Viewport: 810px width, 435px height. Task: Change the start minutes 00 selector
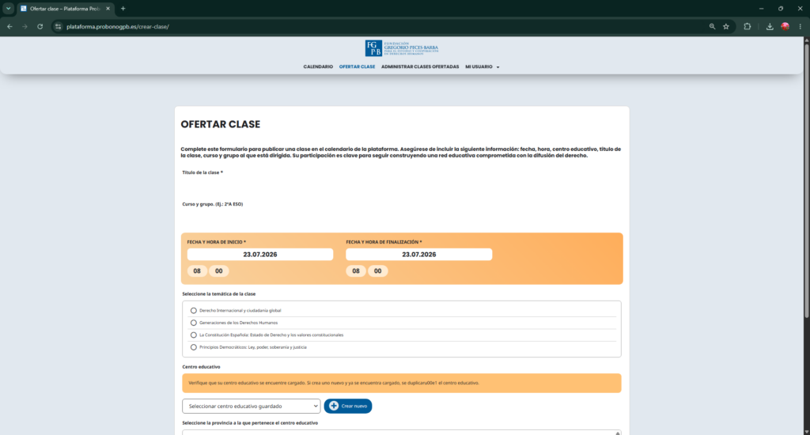219,270
